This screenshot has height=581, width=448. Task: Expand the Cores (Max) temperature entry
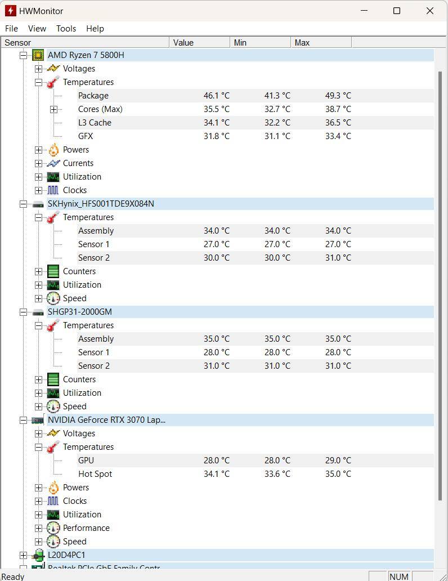click(x=53, y=109)
